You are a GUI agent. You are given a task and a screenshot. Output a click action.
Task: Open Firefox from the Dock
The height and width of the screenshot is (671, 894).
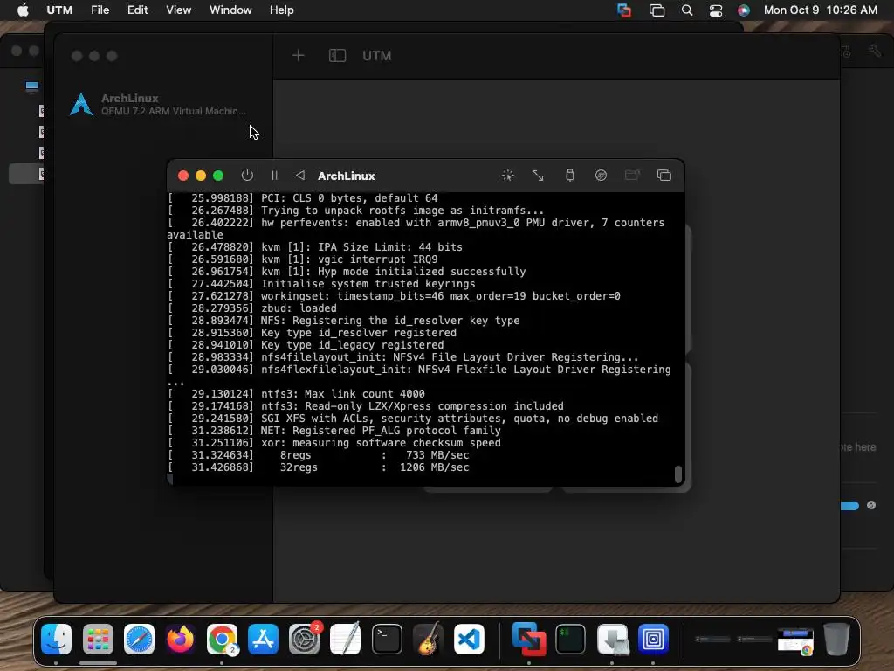(180, 639)
